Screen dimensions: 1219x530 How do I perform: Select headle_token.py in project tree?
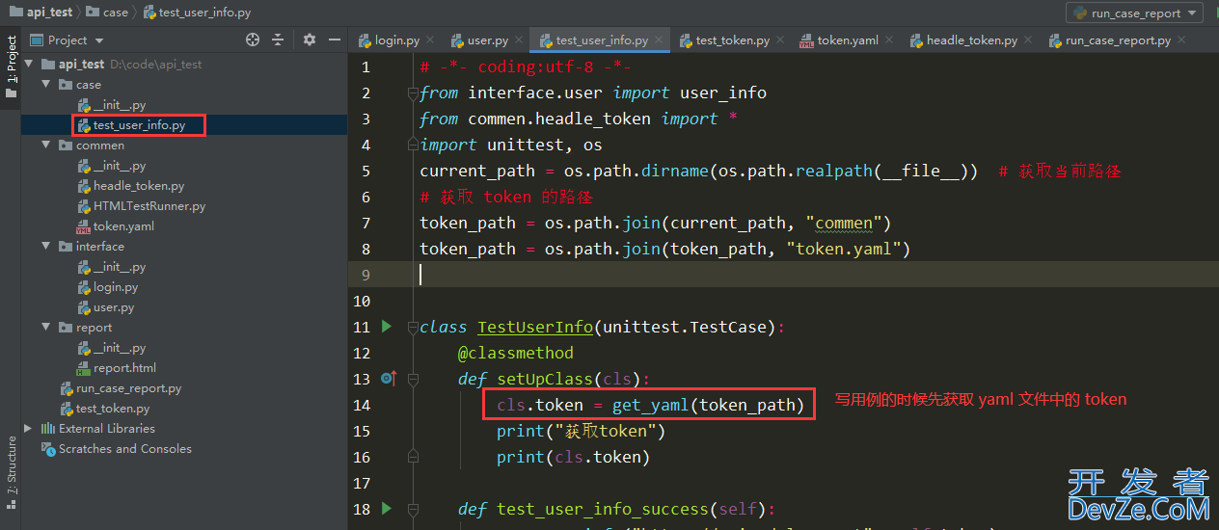(138, 186)
